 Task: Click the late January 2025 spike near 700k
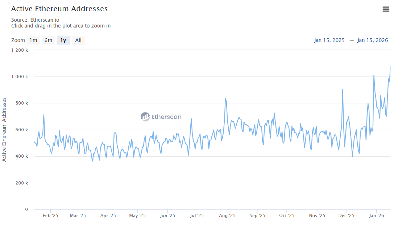44,115
